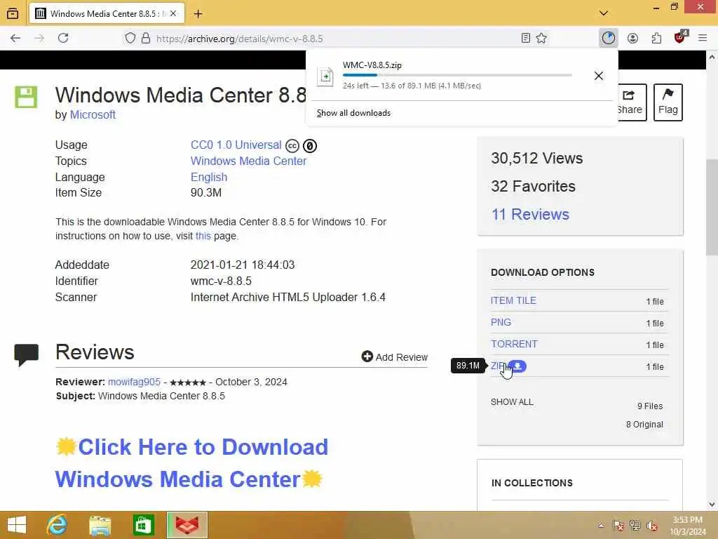
Task: View site security padlock info
Action: click(146, 39)
